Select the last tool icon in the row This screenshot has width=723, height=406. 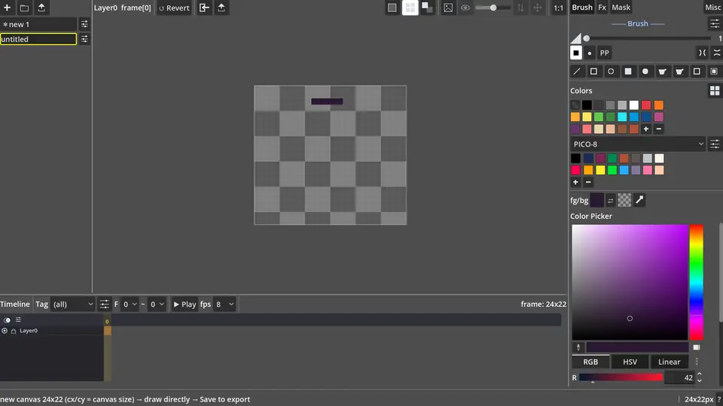714,71
